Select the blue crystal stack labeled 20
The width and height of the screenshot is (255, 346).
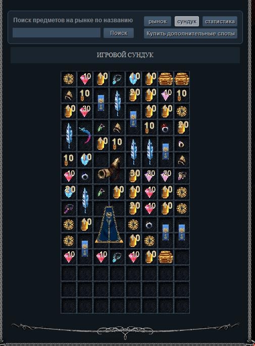point(69,192)
